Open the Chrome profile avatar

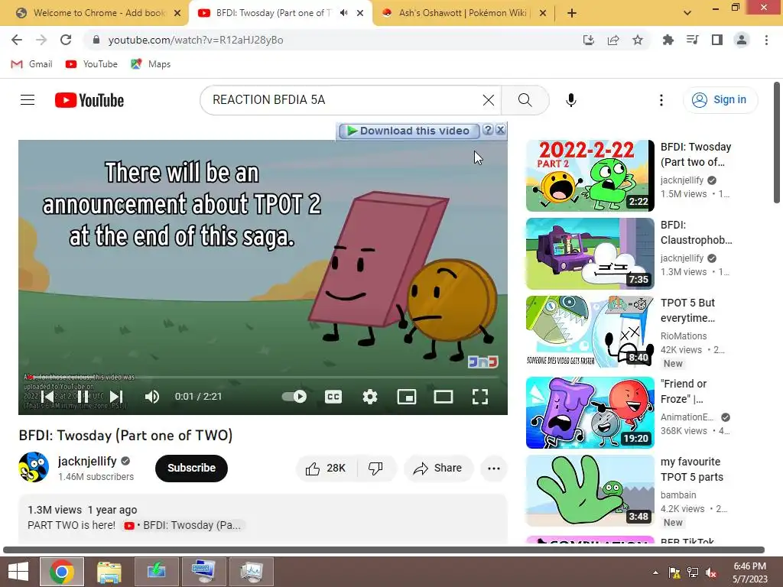(742, 40)
